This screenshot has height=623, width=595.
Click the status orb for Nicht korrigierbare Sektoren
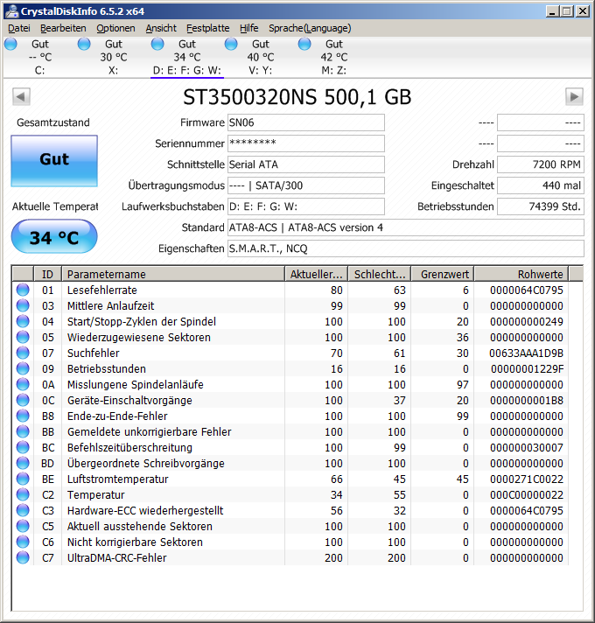23,542
